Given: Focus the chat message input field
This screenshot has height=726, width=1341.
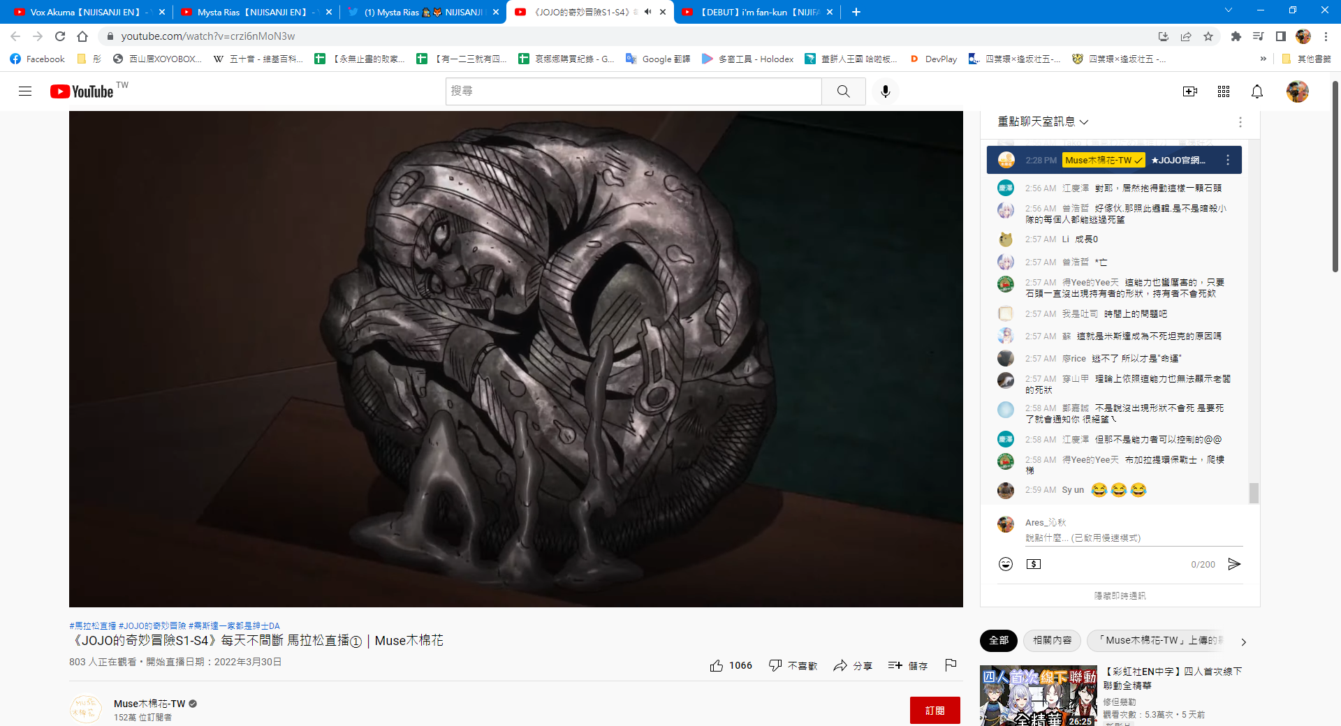Looking at the screenshot, I should click(x=1134, y=538).
